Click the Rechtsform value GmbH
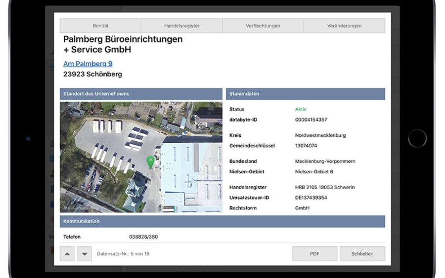445x278 pixels. point(302,208)
